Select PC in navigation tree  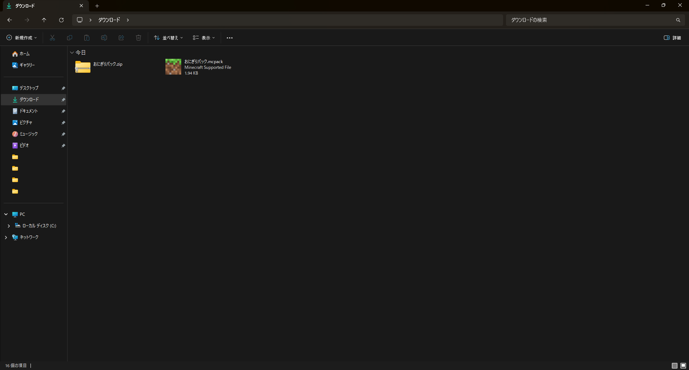(22, 214)
